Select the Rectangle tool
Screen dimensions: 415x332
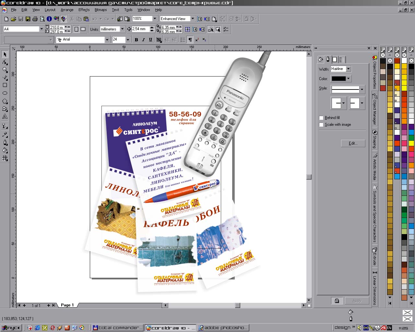5,85
